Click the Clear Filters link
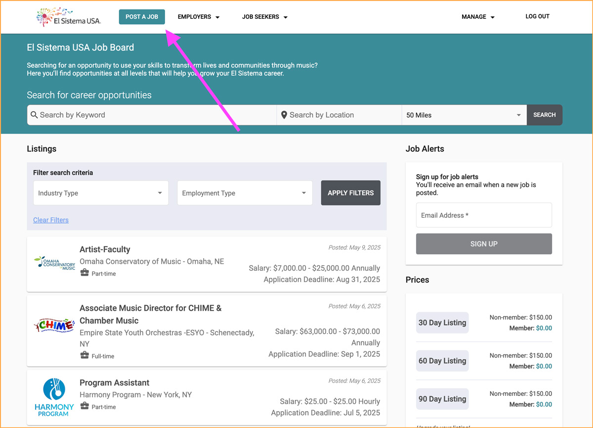The height and width of the screenshot is (428, 593). click(x=51, y=220)
